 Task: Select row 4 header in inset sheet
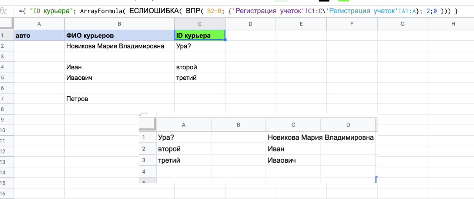tap(148, 172)
